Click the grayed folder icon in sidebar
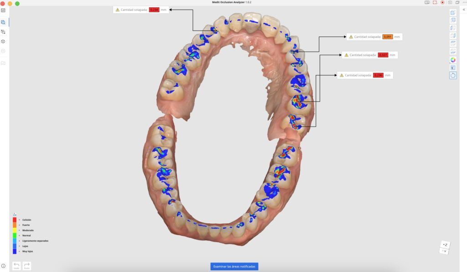The width and height of the screenshot is (467, 272). 3,63
